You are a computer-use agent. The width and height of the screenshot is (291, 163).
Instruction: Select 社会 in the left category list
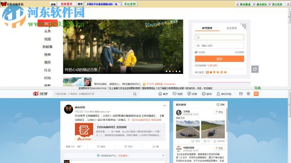(x=48, y=70)
